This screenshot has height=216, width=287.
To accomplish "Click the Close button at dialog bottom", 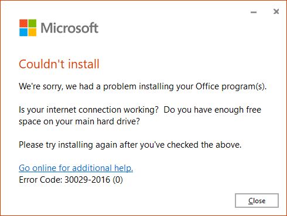I will (x=257, y=200).
